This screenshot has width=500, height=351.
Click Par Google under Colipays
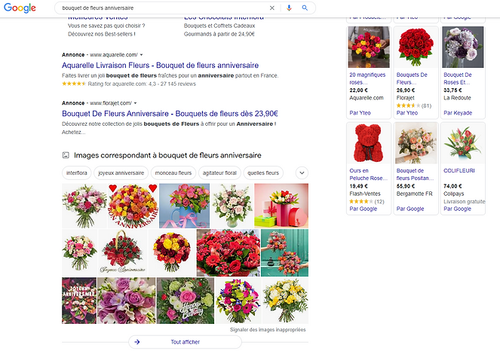click(457, 209)
